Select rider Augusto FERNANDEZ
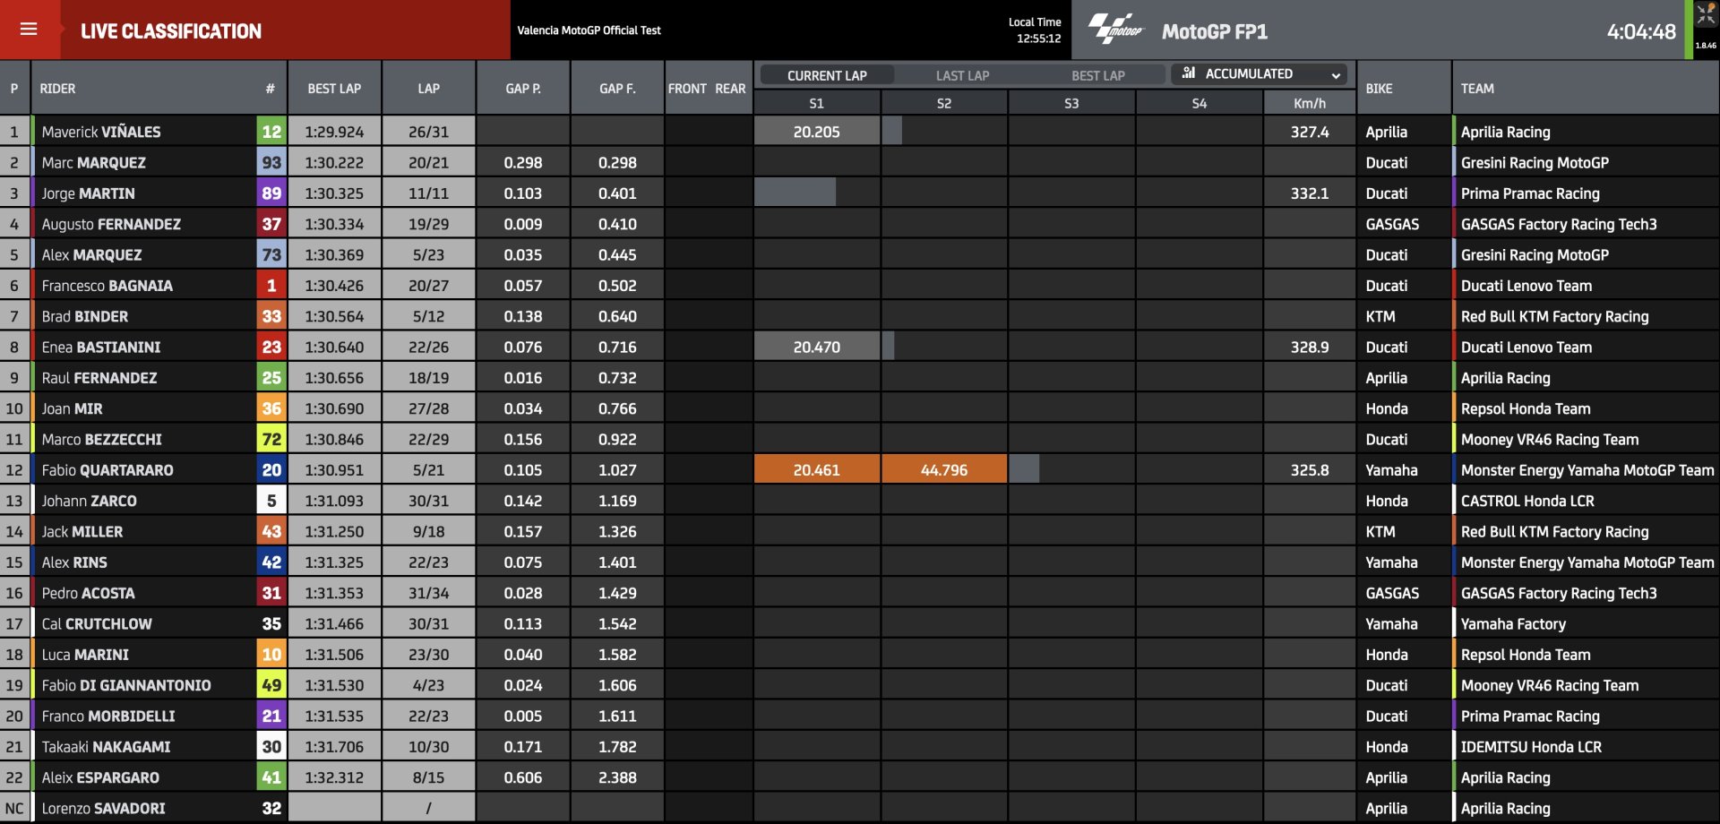The width and height of the screenshot is (1720, 824). point(111,224)
